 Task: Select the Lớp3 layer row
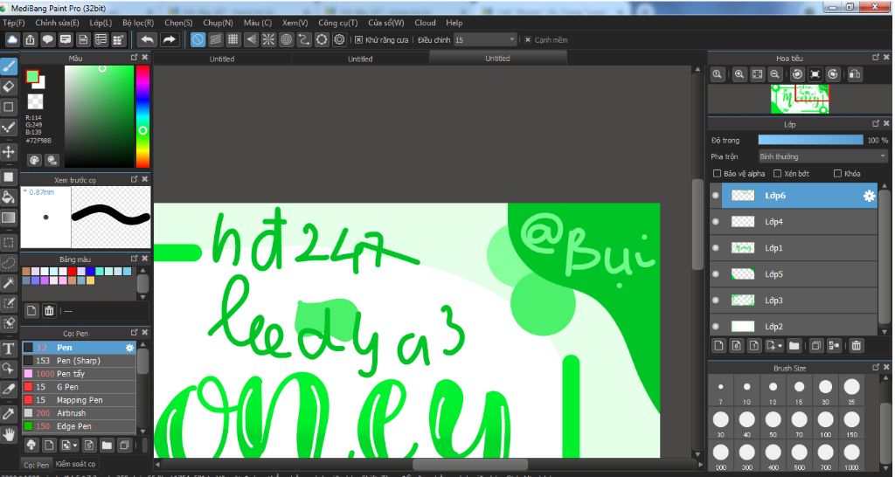coord(794,301)
